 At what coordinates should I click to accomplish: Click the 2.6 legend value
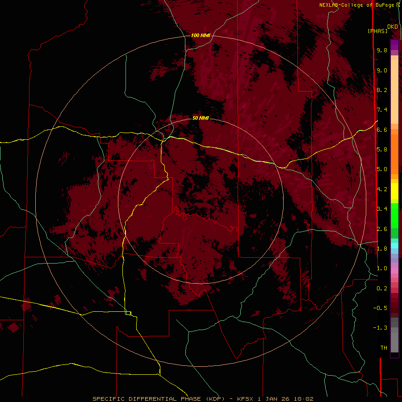coord(382,229)
